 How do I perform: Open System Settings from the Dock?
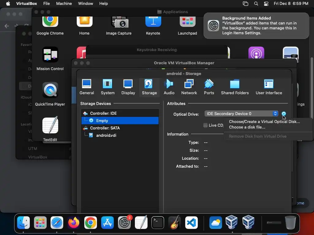(x=124, y=223)
